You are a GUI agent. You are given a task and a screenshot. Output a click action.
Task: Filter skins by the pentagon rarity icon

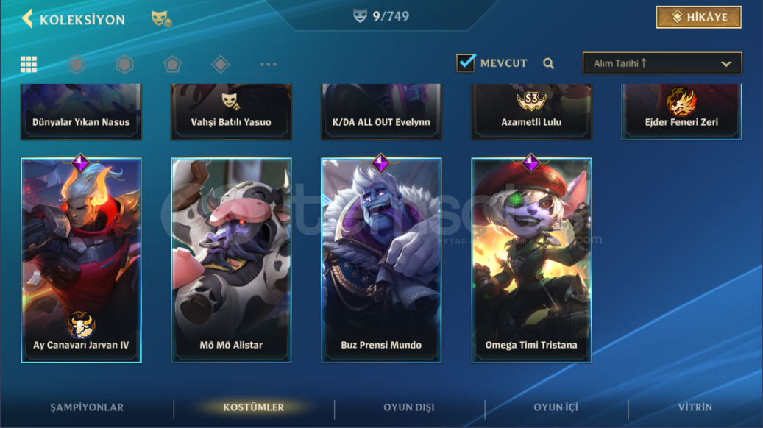(172, 64)
